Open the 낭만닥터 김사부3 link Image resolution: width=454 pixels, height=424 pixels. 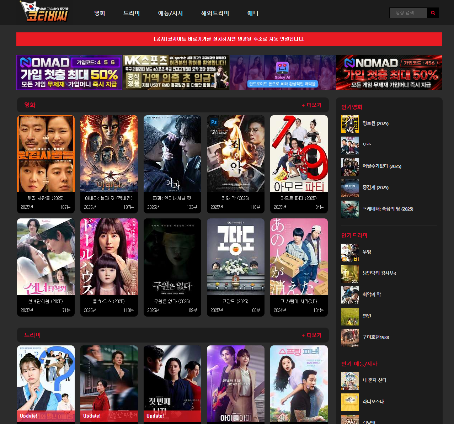click(x=379, y=273)
